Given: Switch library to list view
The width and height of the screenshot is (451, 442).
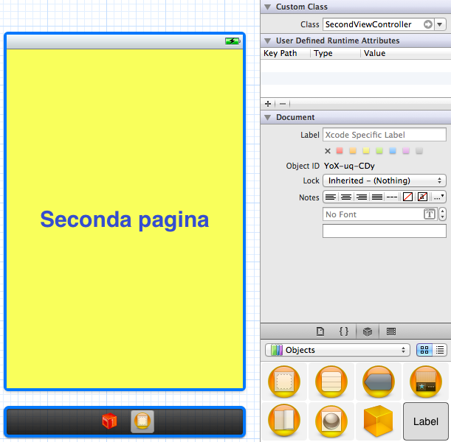Looking at the screenshot, I should click(440, 350).
